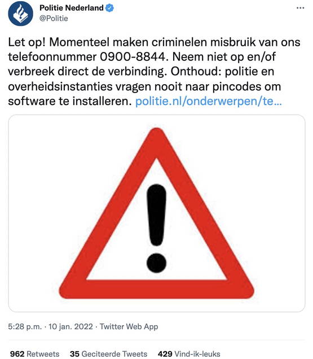Click the Politie Nederland display name

[72, 8]
